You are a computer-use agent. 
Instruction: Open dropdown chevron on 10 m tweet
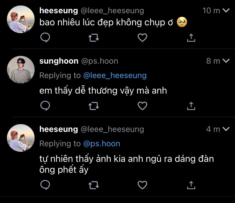coord(226,11)
